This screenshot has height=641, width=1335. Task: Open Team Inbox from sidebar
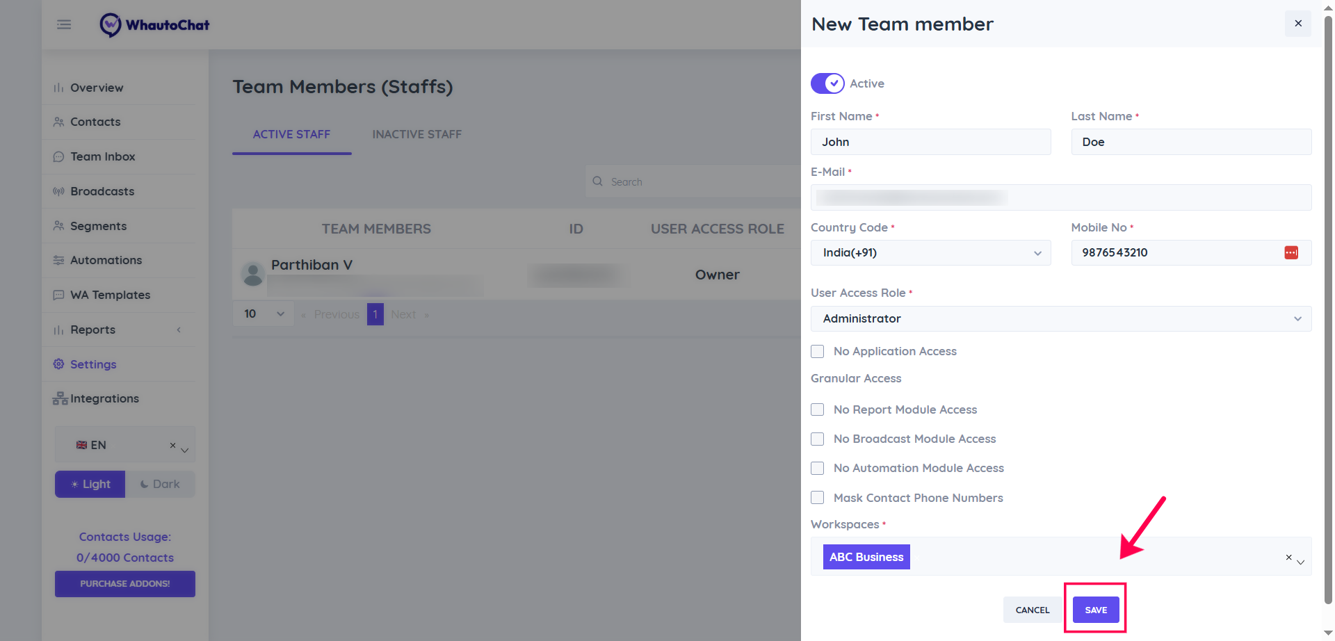pyautogui.click(x=102, y=156)
